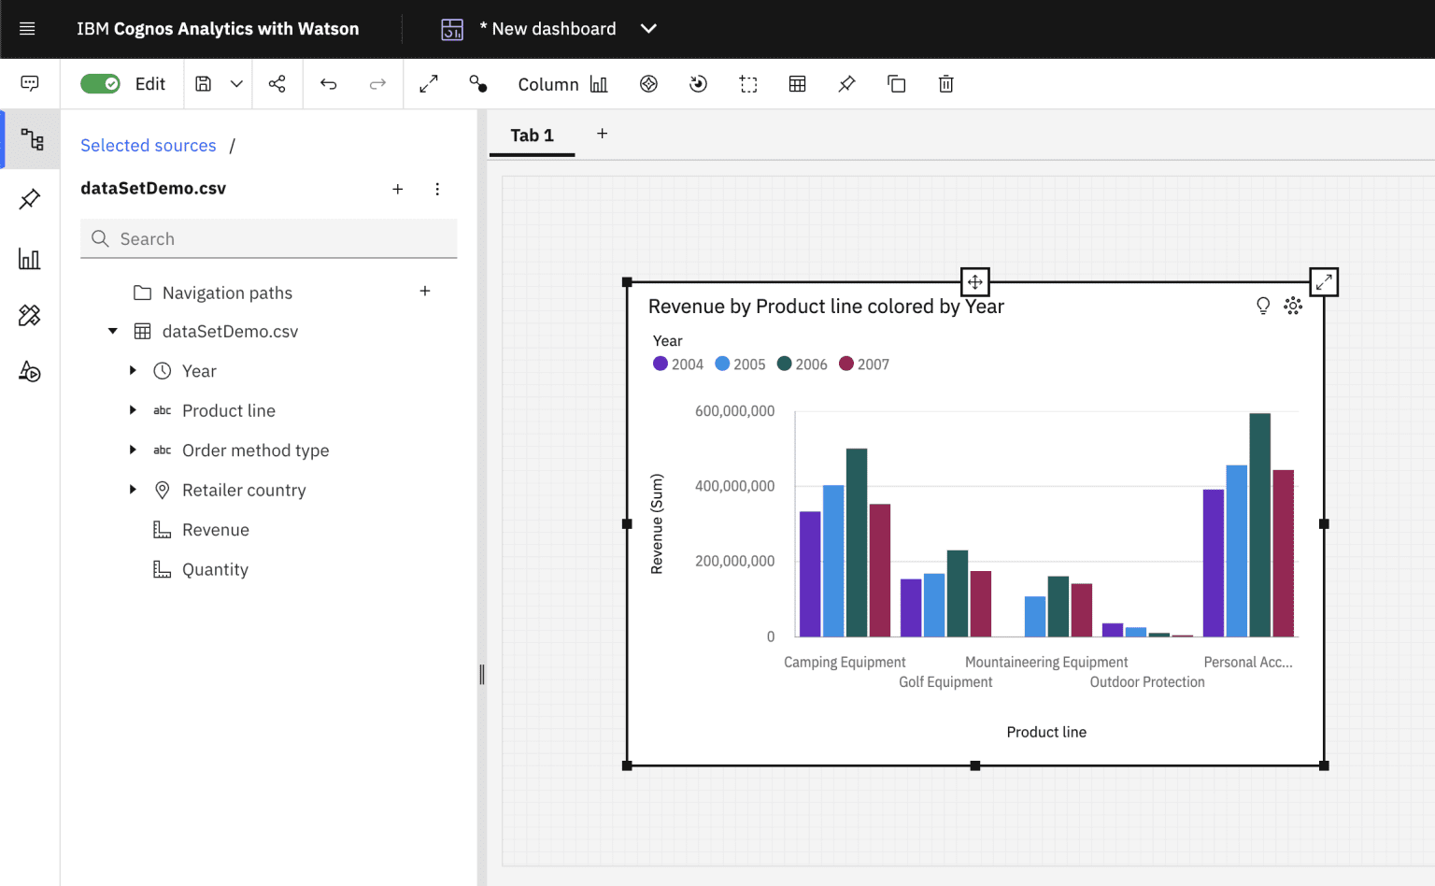Image resolution: width=1435 pixels, height=886 pixels.
Task: Open dashboard title dropdown chevron
Action: (648, 29)
